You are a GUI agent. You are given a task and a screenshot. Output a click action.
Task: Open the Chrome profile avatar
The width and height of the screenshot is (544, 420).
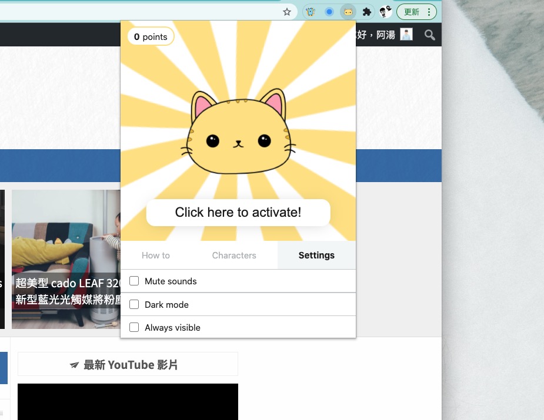[x=386, y=12]
